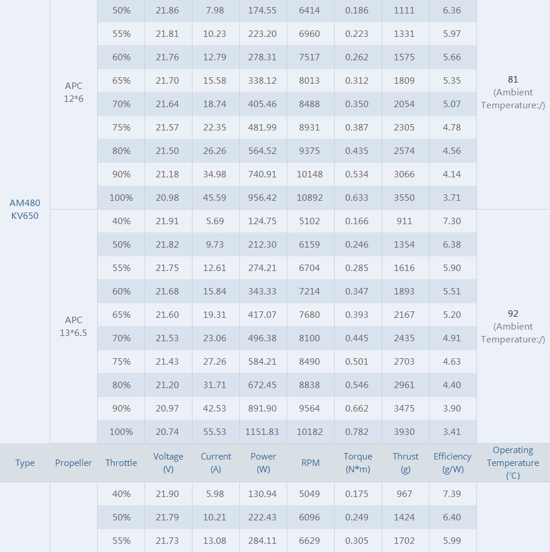Viewport: 550px width, 552px height.
Task: Click the 10892 RPM value
Action: 310,198
